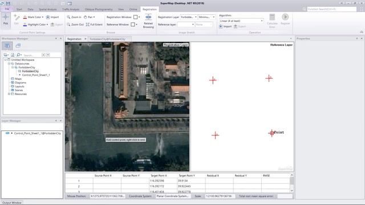Click the ForbiddenCity image dataset icon
The height and width of the screenshot is (205, 365).
coord(20,71)
